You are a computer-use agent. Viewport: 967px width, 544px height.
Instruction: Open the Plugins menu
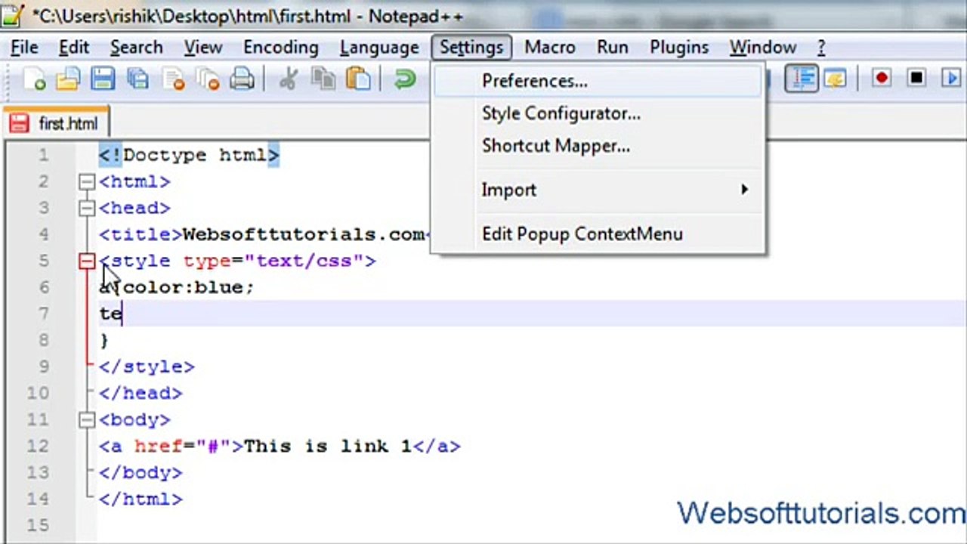pyautogui.click(x=678, y=48)
